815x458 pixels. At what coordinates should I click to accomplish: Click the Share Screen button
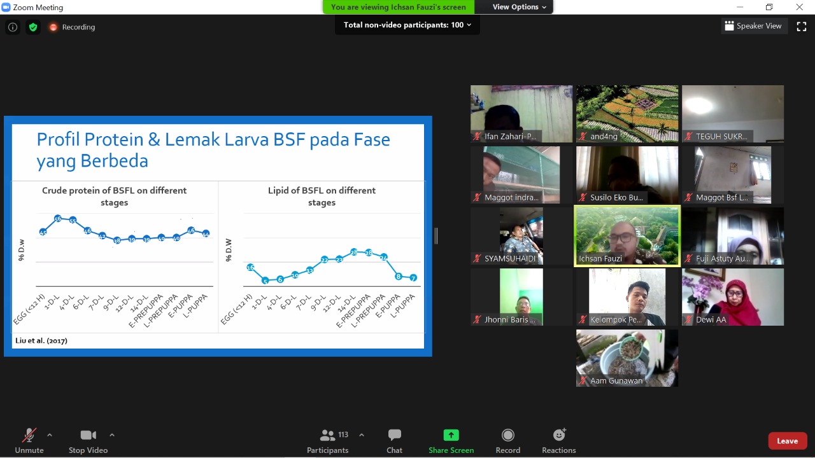pos(451,441)
